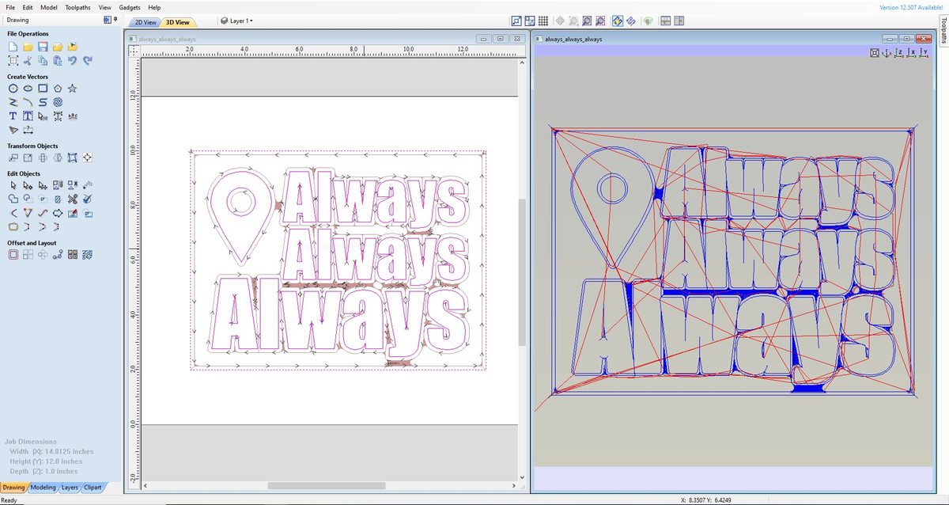Open the Save File tool
Screen dimensions: 949x505
(42, 47)
